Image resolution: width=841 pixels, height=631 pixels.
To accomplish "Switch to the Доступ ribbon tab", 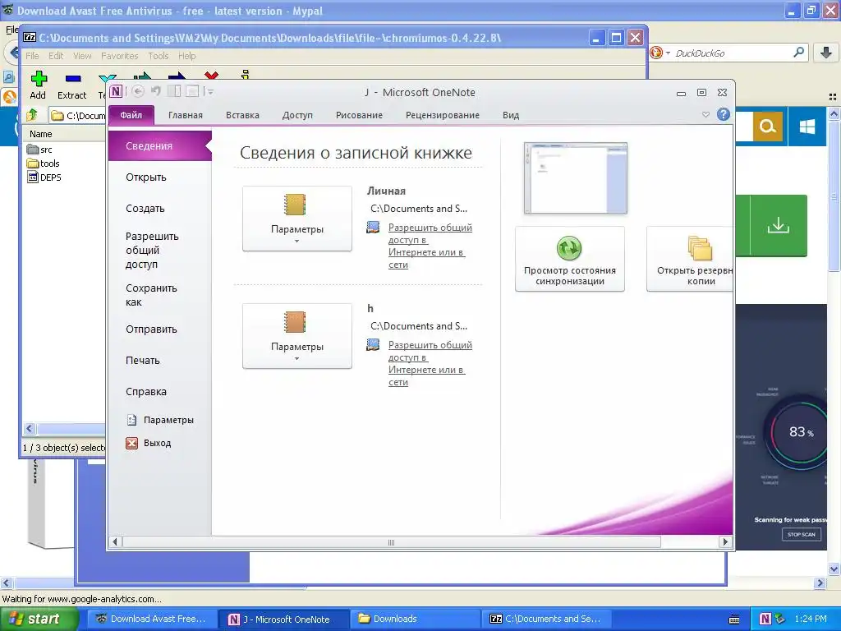I will point(297,115).
